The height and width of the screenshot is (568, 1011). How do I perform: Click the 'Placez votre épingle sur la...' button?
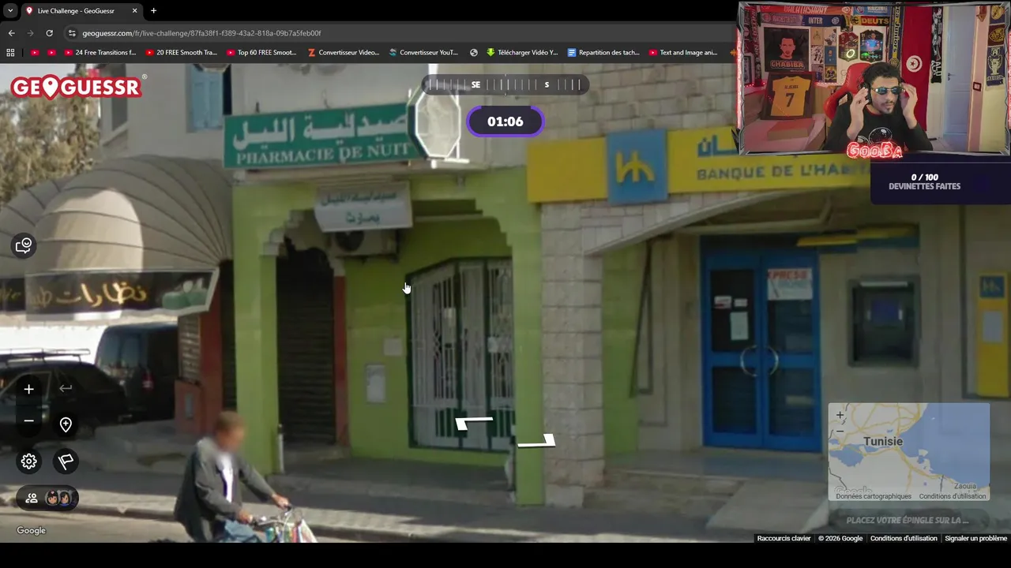(x=908, y=520)
